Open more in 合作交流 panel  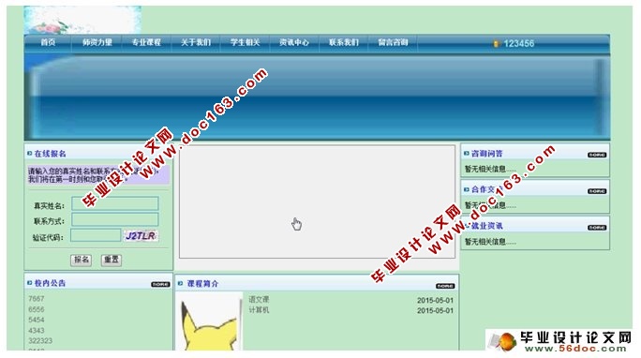click(597, 191)
